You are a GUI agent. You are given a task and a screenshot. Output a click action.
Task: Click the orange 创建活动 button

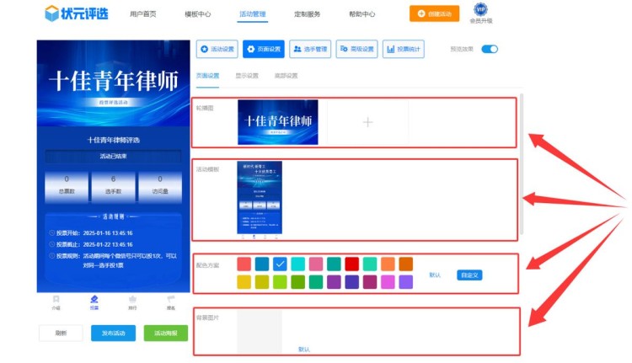coord(434,13)
